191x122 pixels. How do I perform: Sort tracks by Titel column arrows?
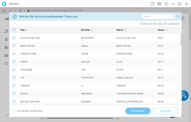pyautogui.click(x=27, y=30)
